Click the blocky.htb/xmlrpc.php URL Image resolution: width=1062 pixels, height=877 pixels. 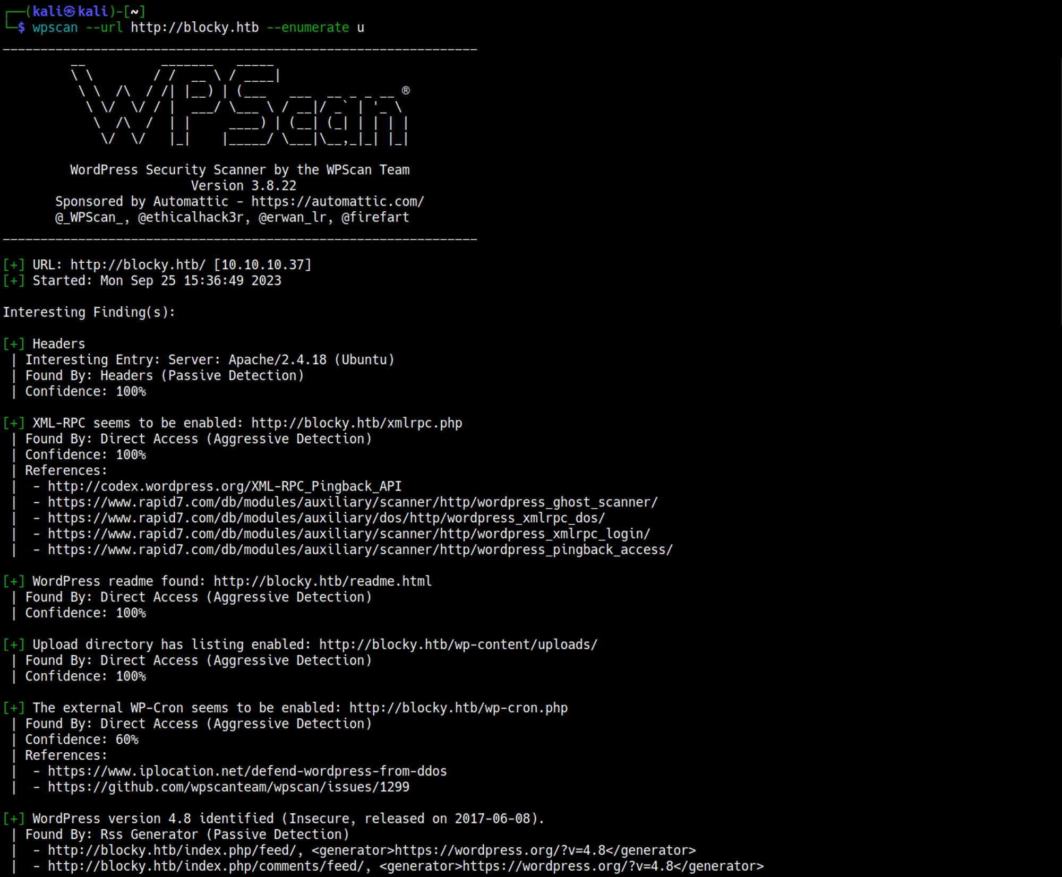tap(356, 423)
